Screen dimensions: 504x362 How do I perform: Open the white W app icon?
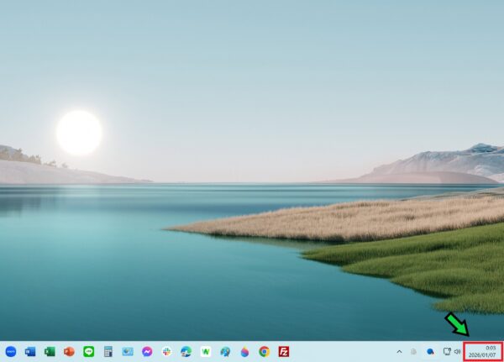pyautogui.click(x=206, y=351)
